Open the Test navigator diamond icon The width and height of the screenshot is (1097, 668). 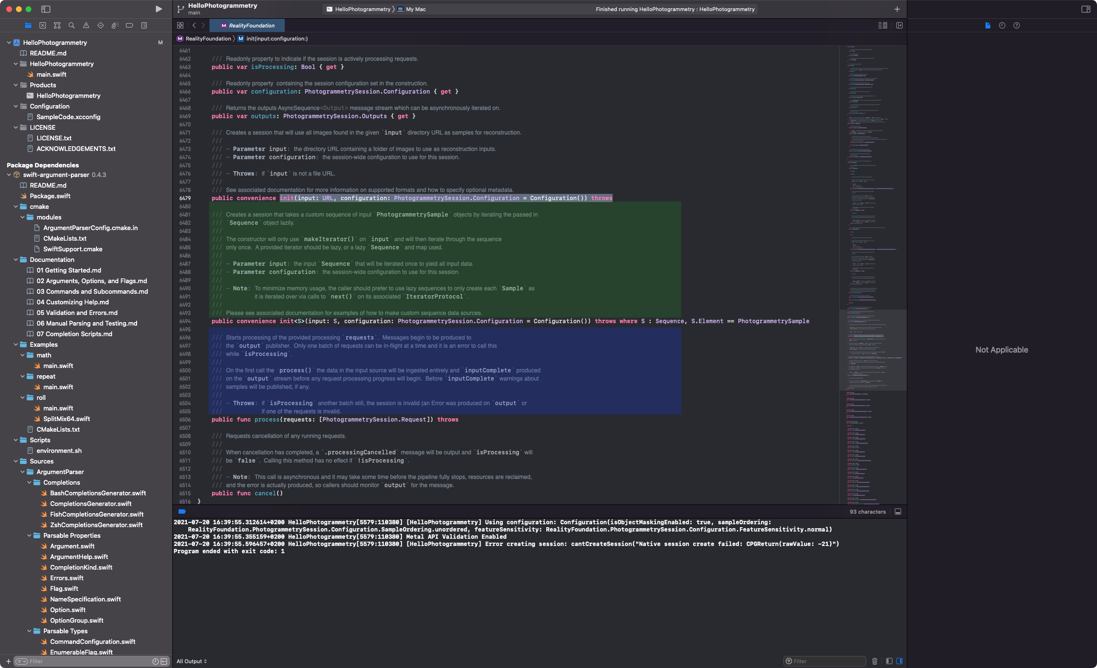[100, 25]
